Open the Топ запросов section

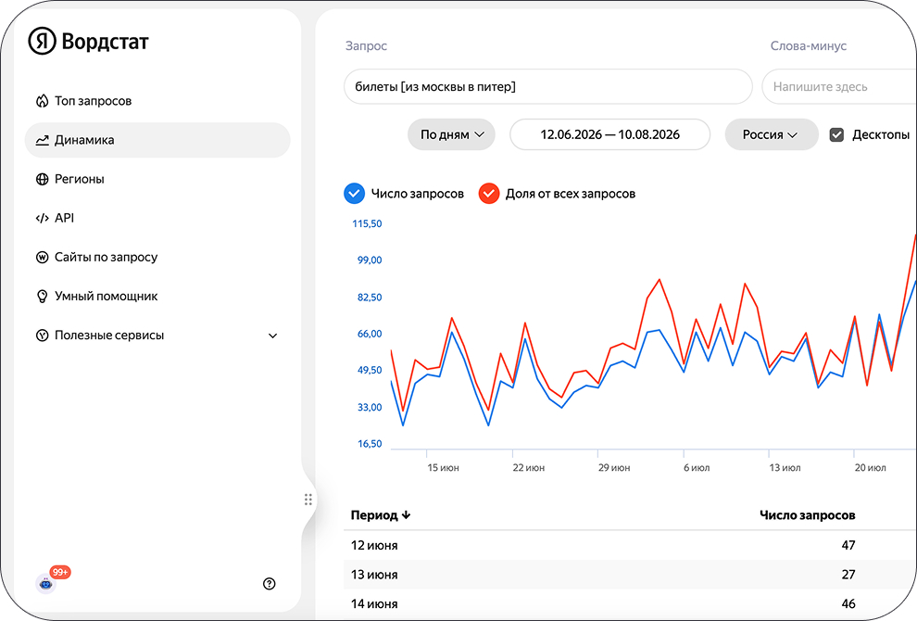pos(157,101)
